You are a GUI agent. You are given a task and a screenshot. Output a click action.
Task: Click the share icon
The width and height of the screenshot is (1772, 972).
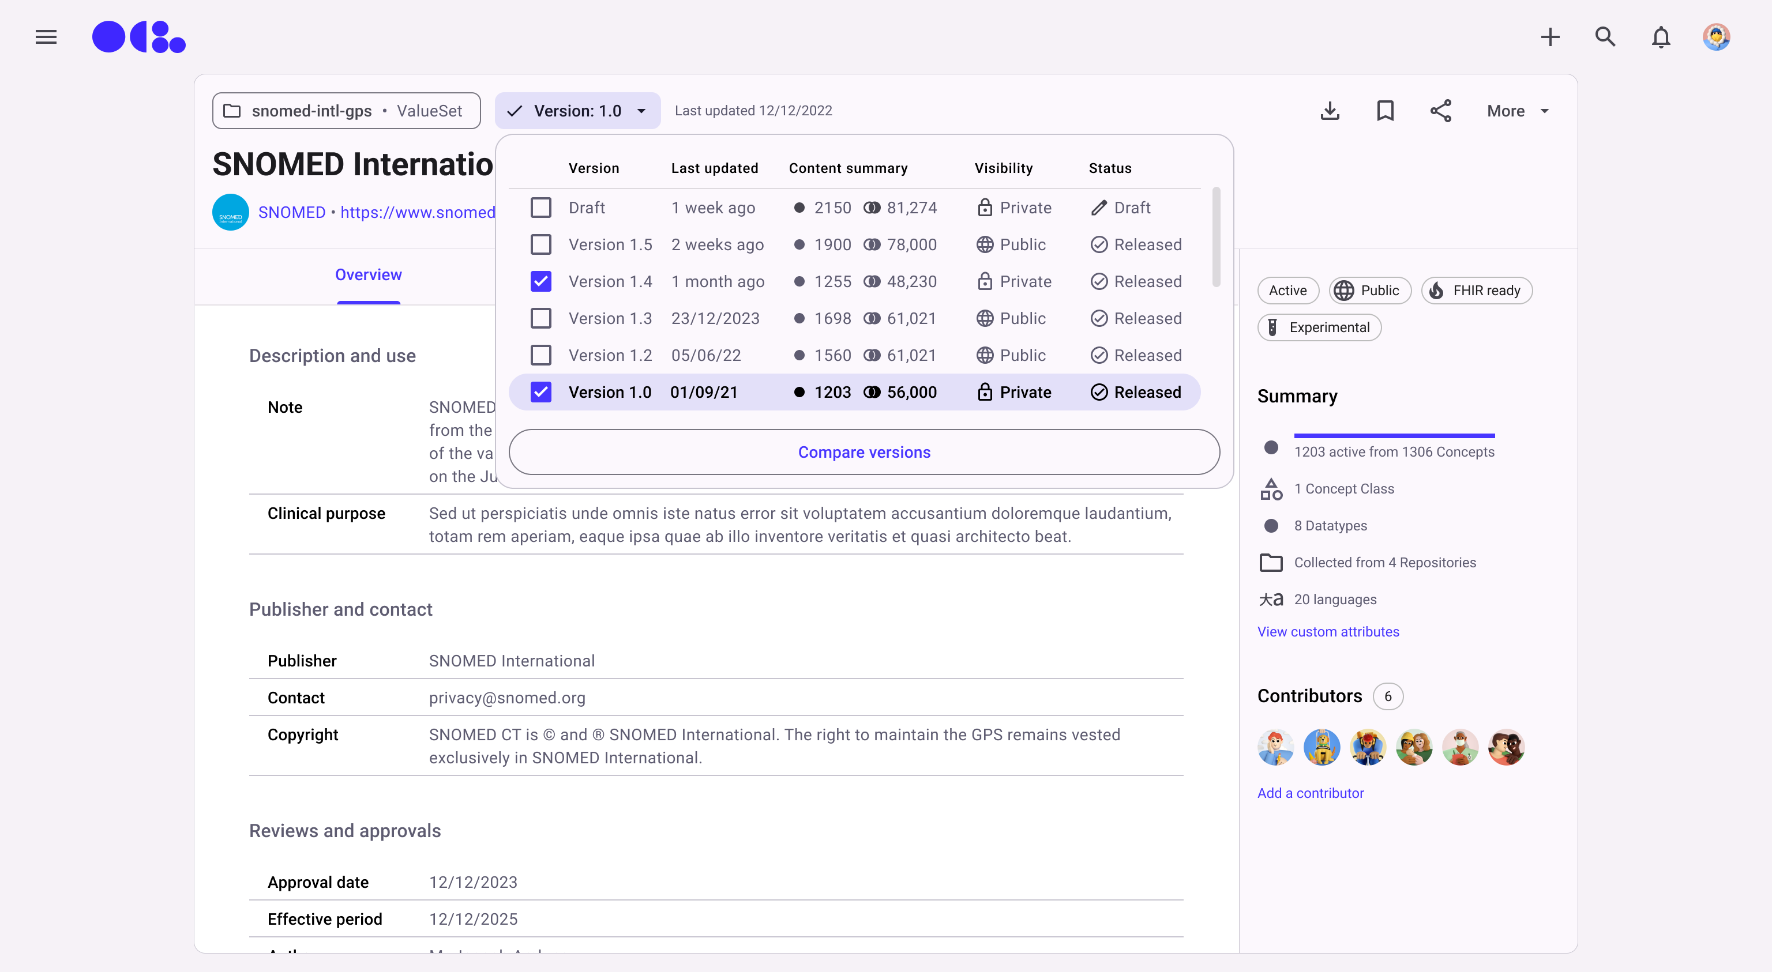1440,111
